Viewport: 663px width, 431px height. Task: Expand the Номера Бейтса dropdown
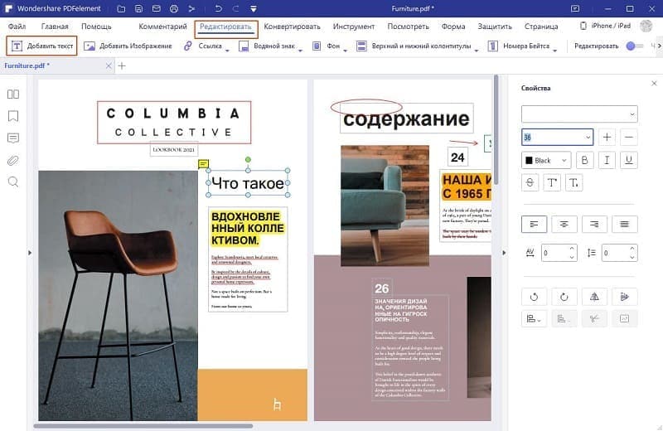tap(554, 50)
